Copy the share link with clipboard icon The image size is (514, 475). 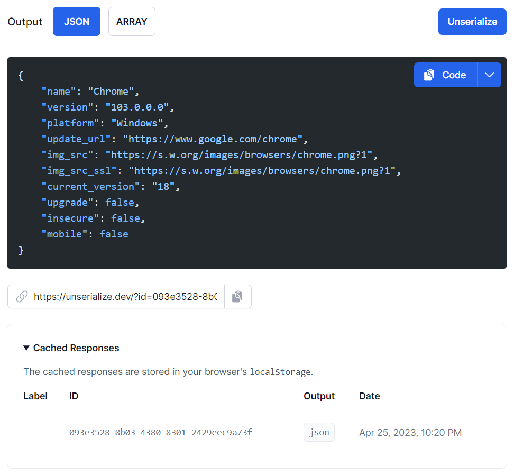click(237, 297)
